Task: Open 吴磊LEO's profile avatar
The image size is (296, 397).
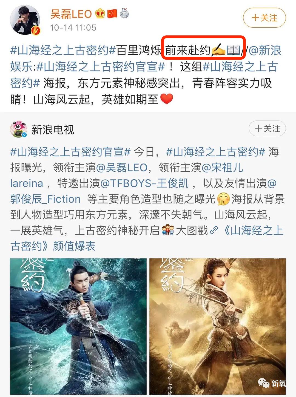Action: pyautogui.click(x=25, y=20)
